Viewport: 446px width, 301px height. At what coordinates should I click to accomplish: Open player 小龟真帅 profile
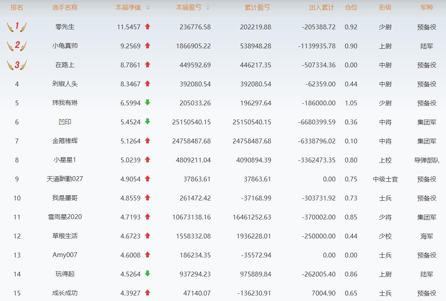[x=65, y=46]
